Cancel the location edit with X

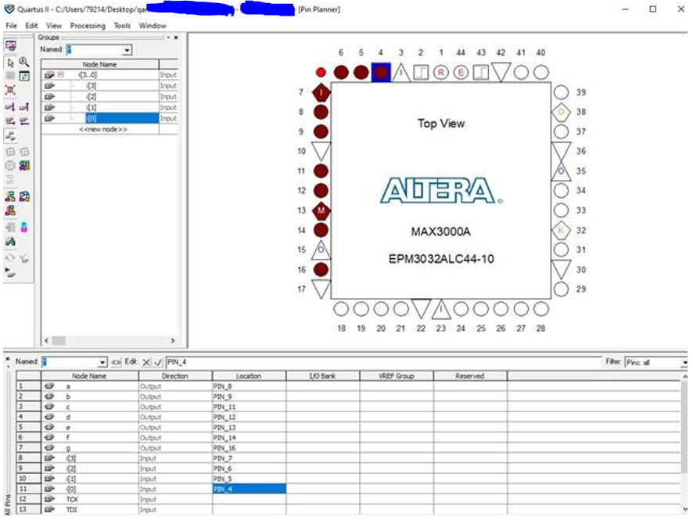[x=146, y=362]
